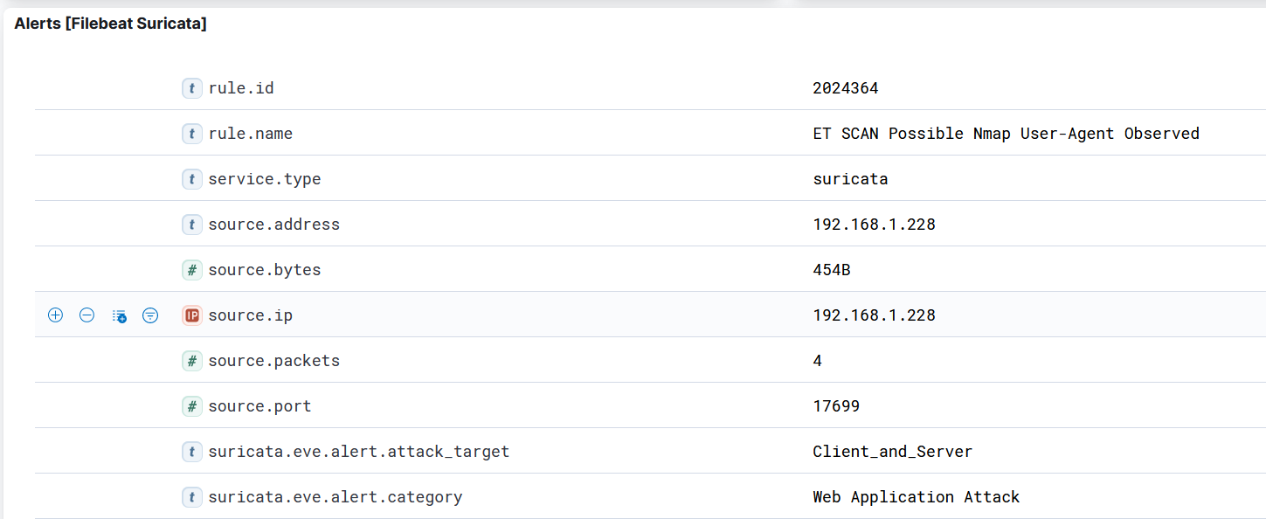Click the filter for value plus icon
The height and width of the screenshot is (519, 1266).
[55, 315]
